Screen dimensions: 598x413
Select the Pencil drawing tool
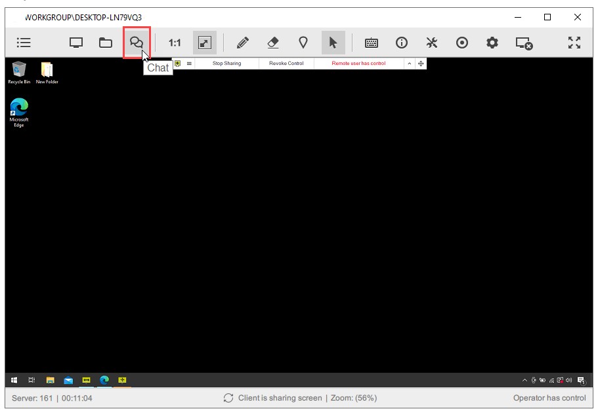coord(242,43)
